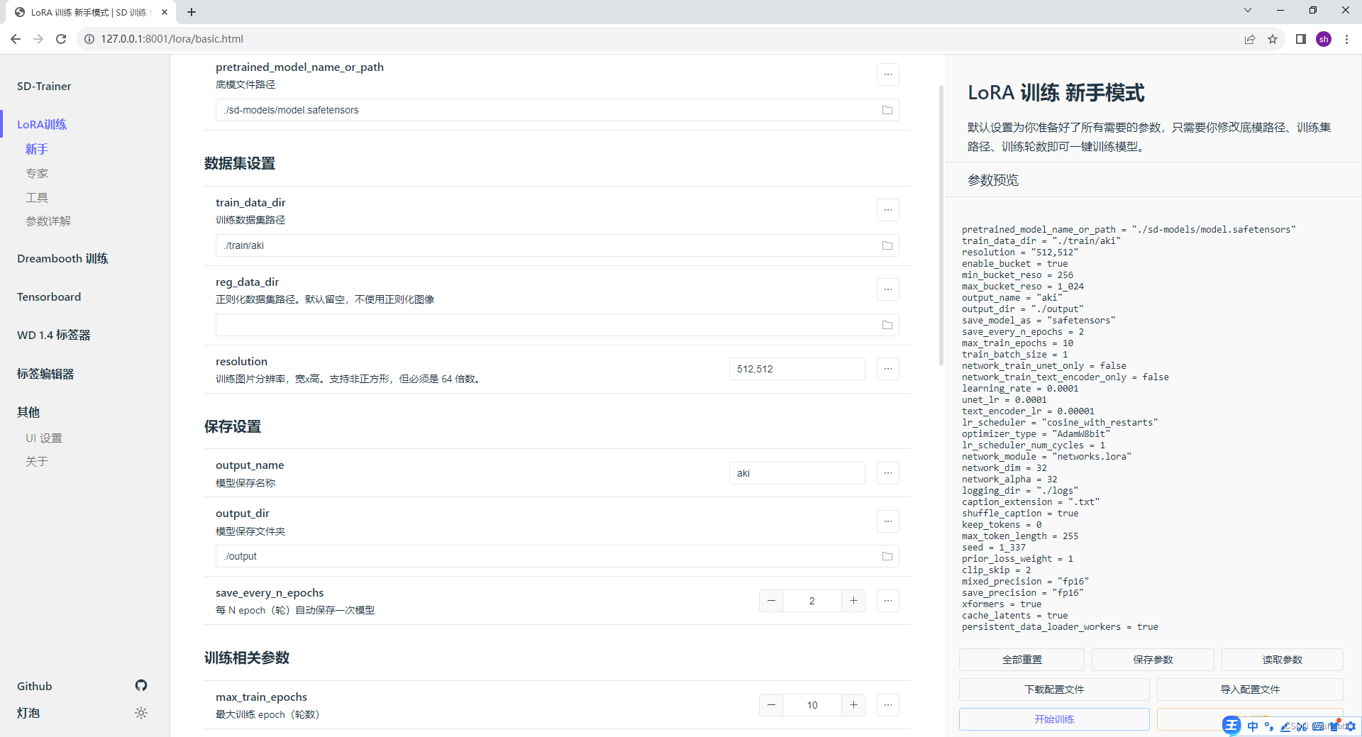Viewport: 1362px width, 737px height.
Task: Open WD 1.4 标签器 page
Action: 54,335
